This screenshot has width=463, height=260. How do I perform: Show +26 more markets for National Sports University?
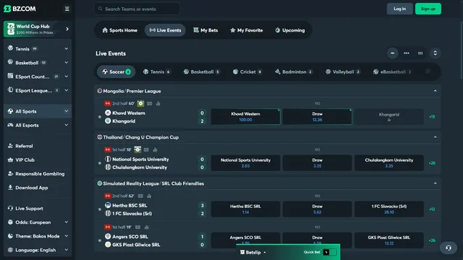(432, 163)
